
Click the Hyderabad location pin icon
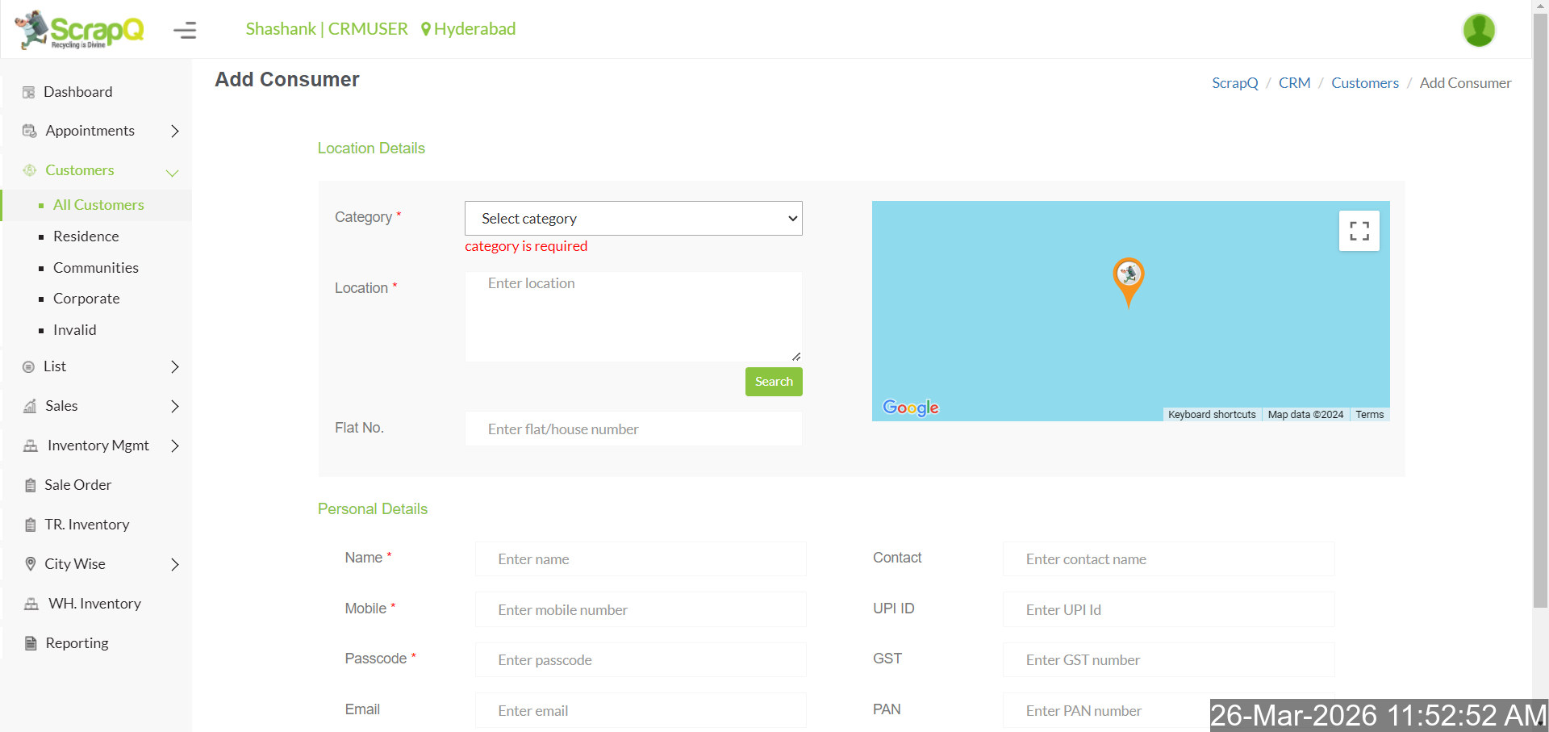(x=426, y=30)
